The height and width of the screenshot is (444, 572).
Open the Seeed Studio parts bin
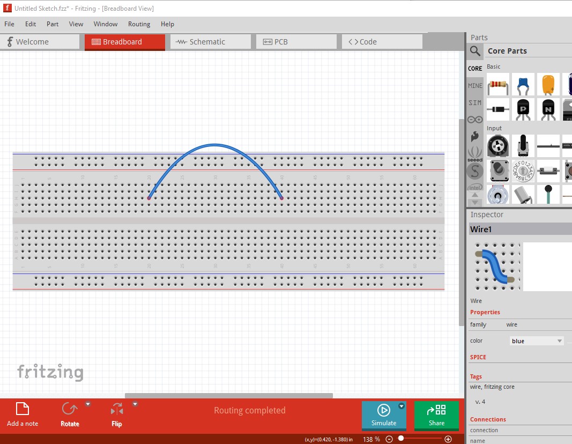point(475,154)
